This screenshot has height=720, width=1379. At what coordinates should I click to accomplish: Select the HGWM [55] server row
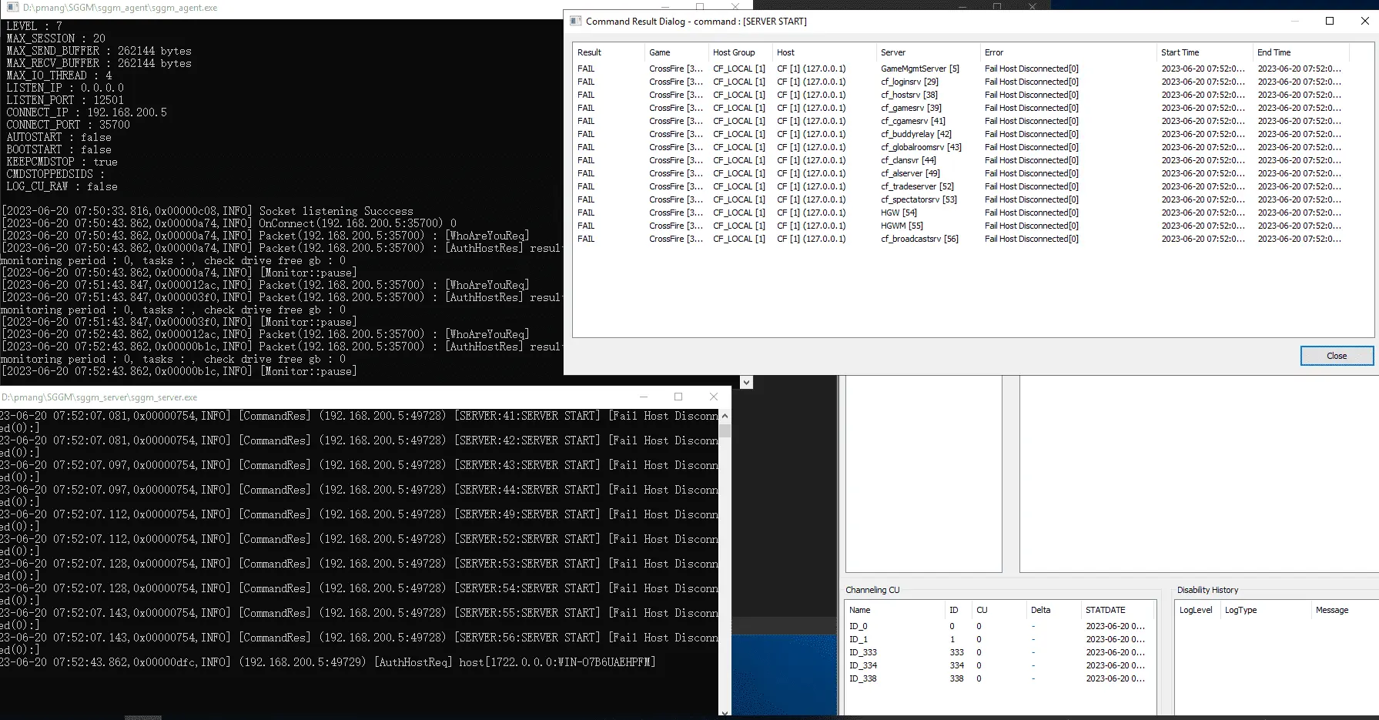(959, 226)
